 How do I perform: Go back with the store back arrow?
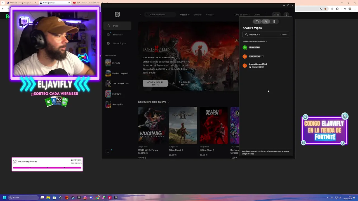coord(140,15)
